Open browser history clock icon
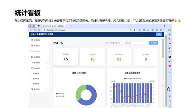Viewport: 193px width, 108px height. (144, 30)
